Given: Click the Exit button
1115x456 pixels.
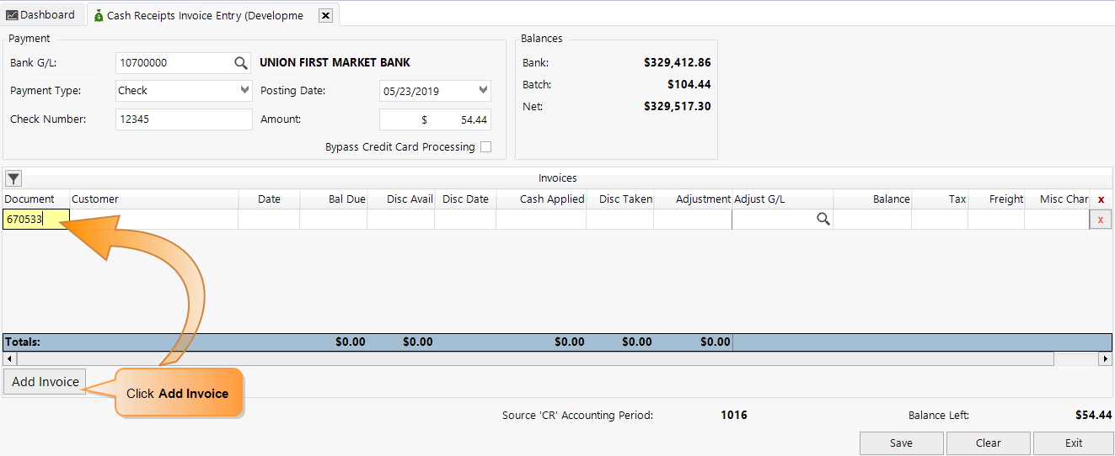Looking at the screenshot, I should (1073, 443).
